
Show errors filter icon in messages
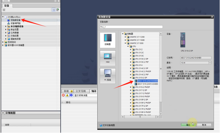pyautogui.click(x=63, y=95)
